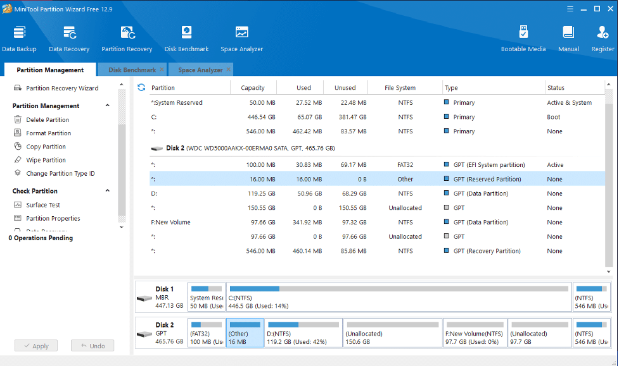Switch to the Disk Benchmark tab

click(132, 70)
